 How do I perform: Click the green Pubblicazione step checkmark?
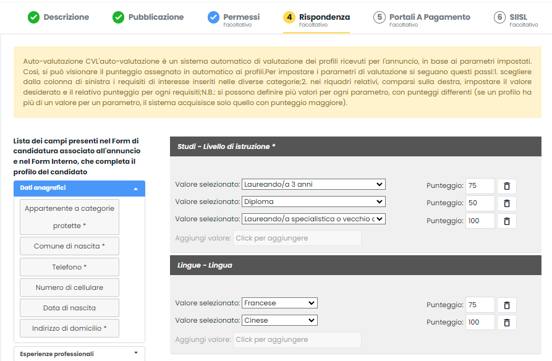pos(118,17)
